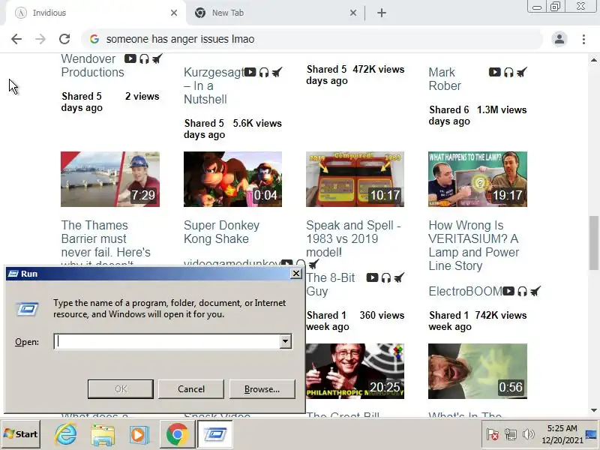Click the ElectroBOOM lamp 19:17 thumbnail
The width and height of the screenshot is (600, 450).
(x=478, y=179)
